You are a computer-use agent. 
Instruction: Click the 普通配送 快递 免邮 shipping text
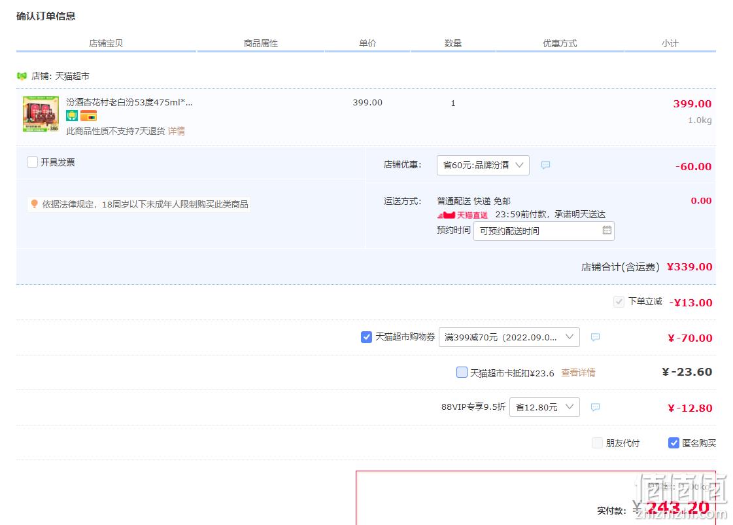[473, 201]
